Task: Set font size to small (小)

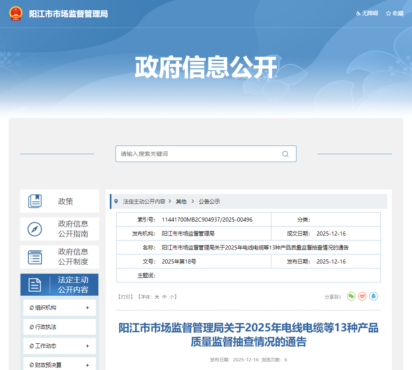Action: pos(171,297)
